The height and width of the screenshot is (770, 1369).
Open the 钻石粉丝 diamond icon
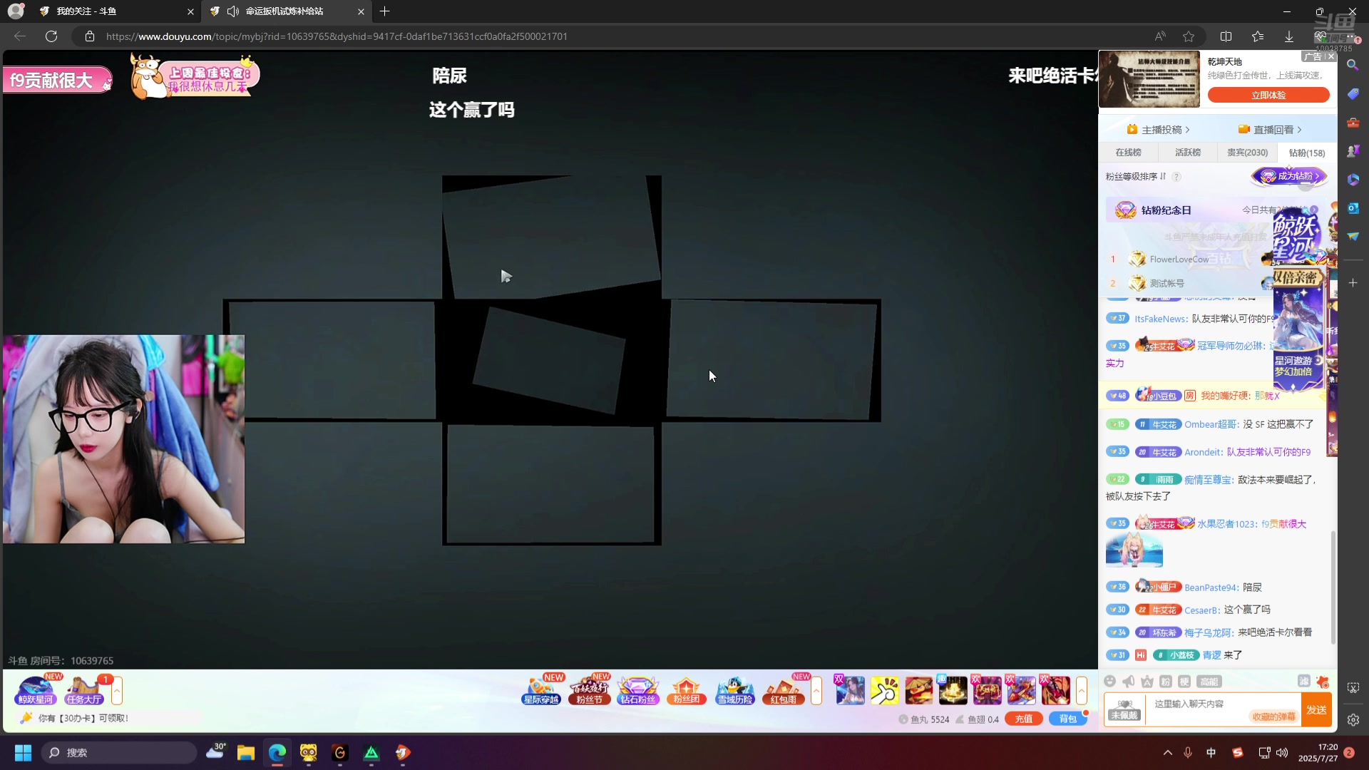pos(638,689)
